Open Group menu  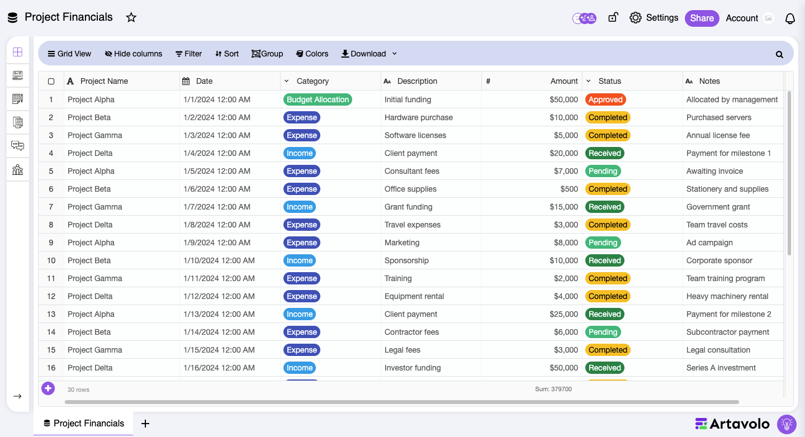tap(267, 54)
